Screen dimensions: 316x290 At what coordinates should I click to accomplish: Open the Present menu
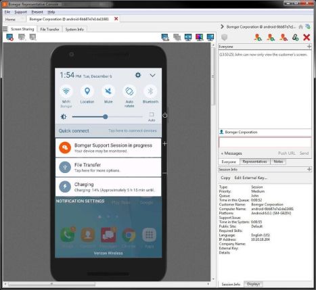[37, 12]
